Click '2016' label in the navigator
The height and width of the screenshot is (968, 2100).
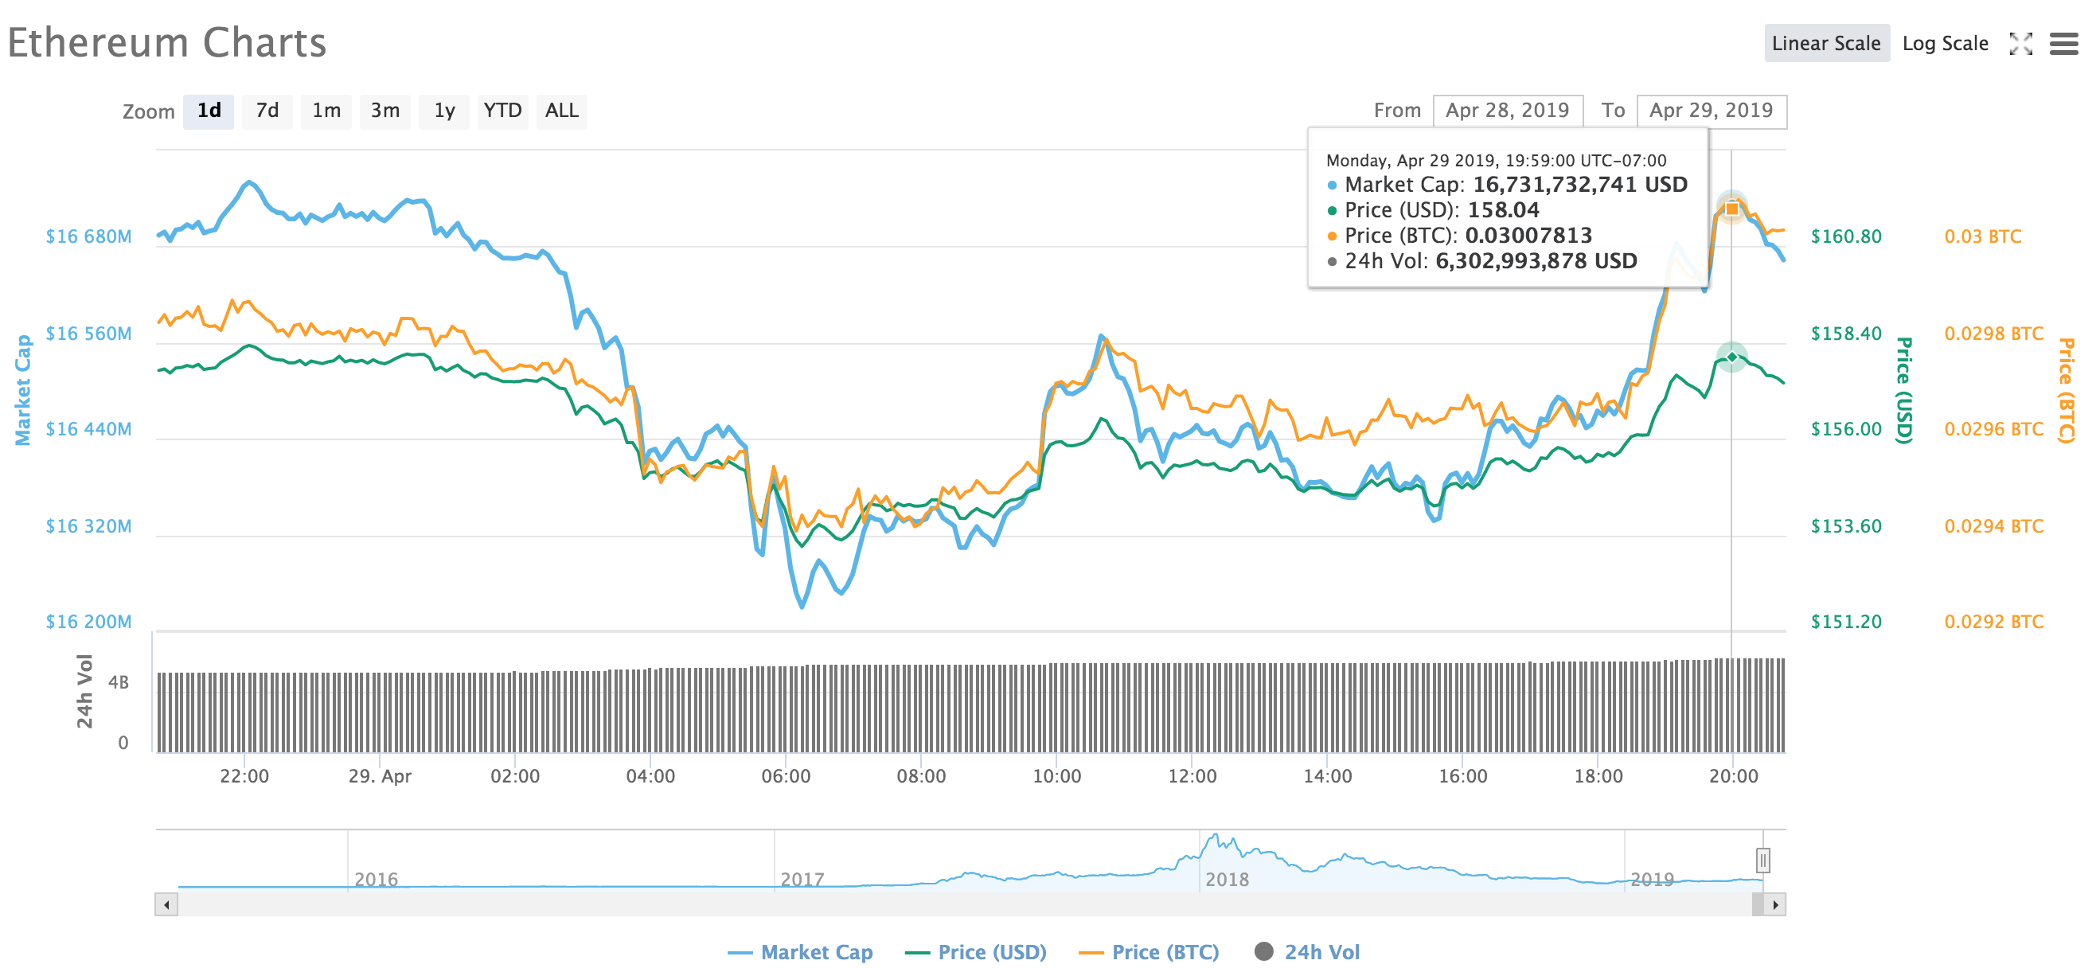tap(377, 879)
